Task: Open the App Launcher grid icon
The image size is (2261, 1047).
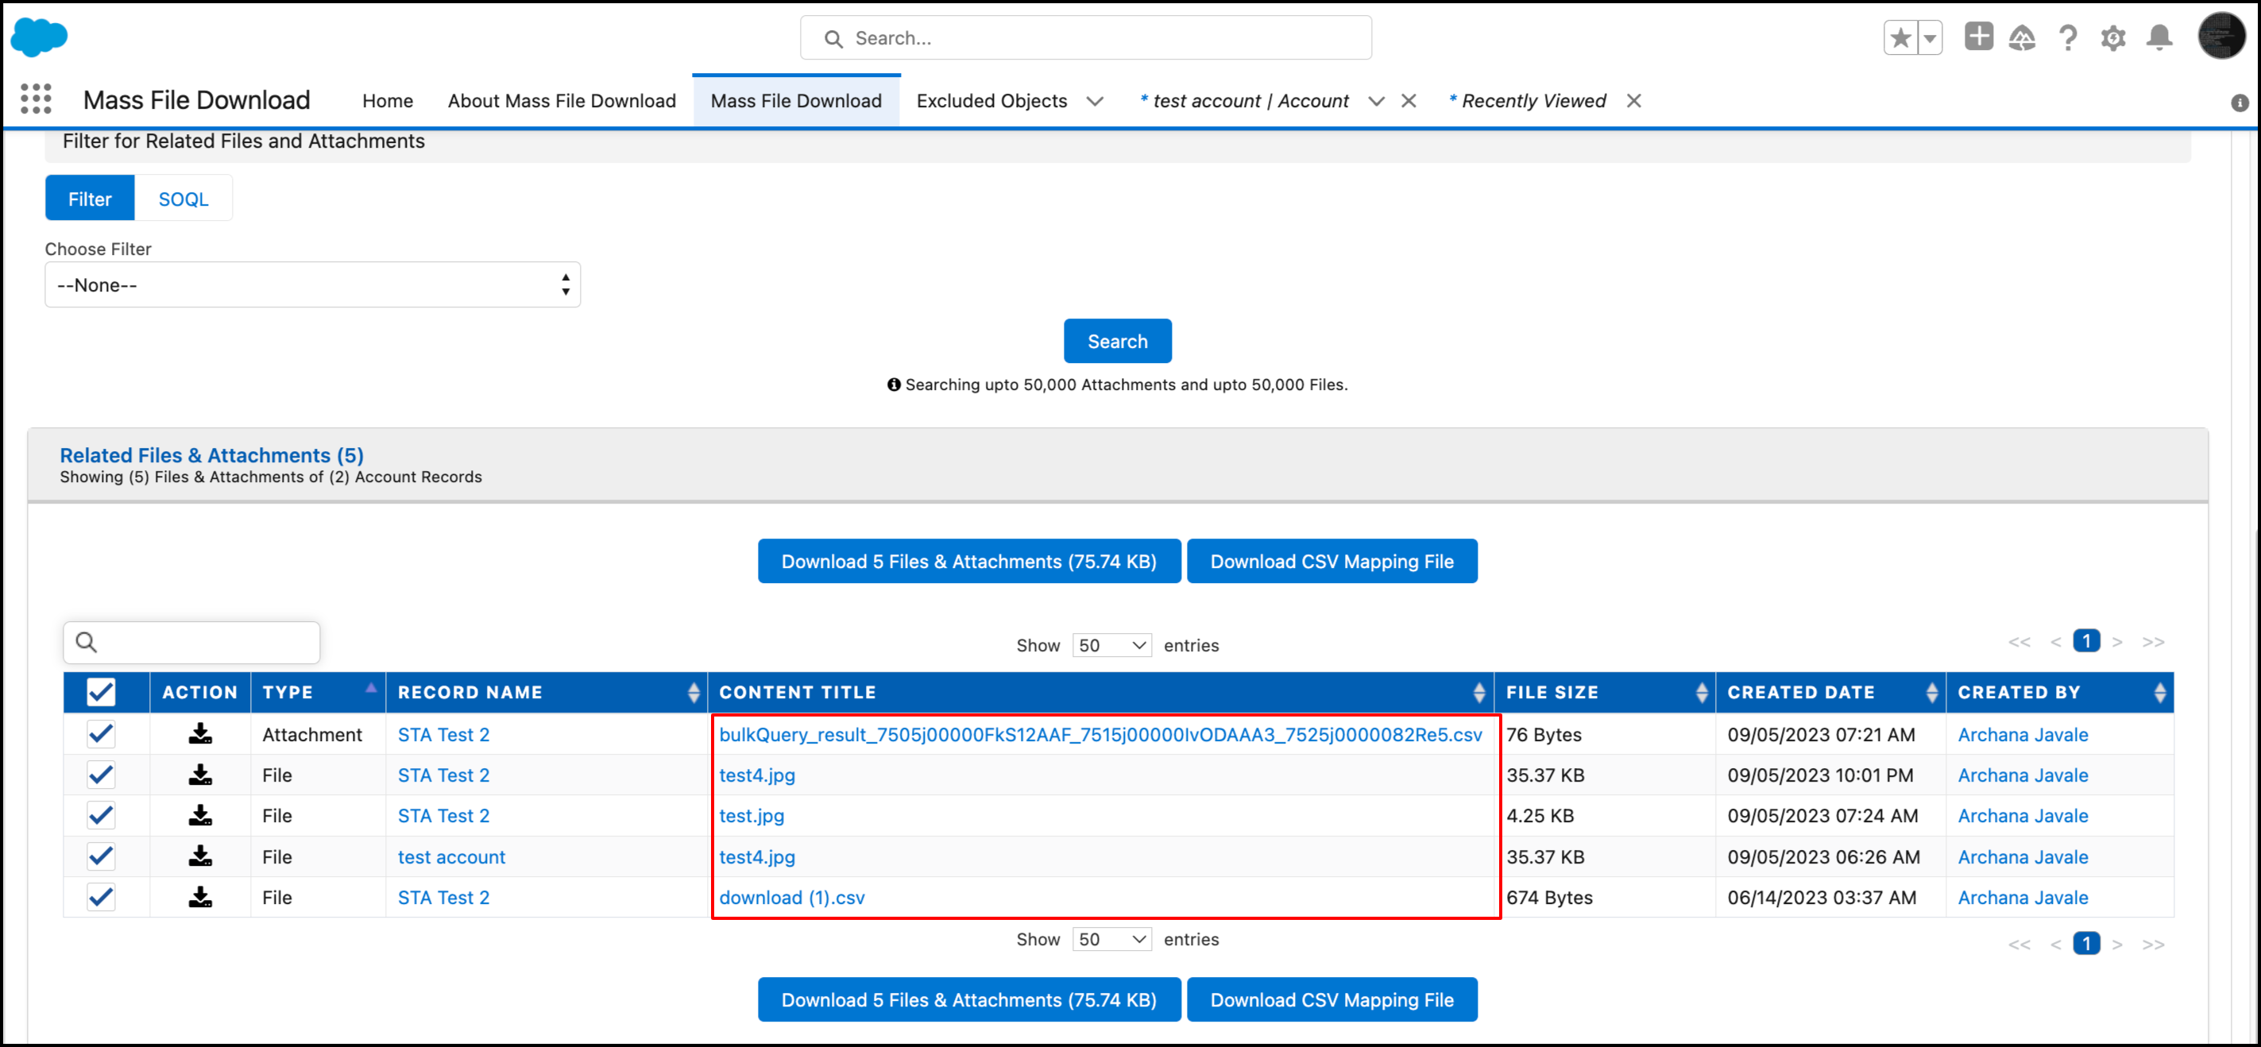Action: point(36,99)
